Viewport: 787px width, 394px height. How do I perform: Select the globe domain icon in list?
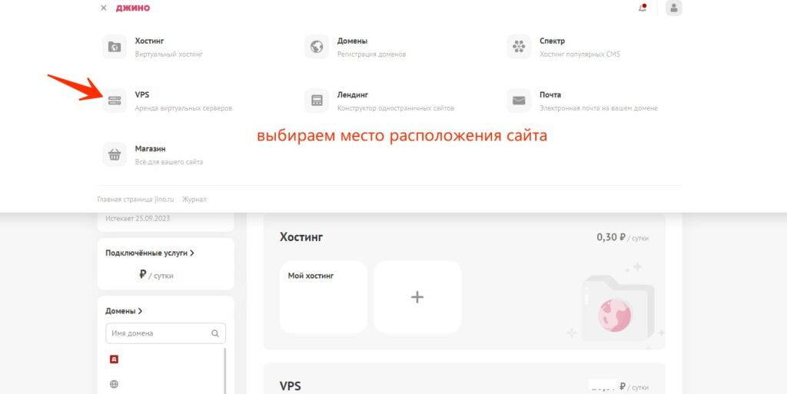[x=114, y=385]
